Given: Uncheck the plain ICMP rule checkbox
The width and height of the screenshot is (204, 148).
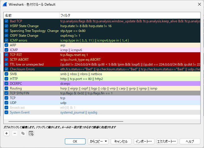Looking at the screenshot, I should click(x=6, y=50).
